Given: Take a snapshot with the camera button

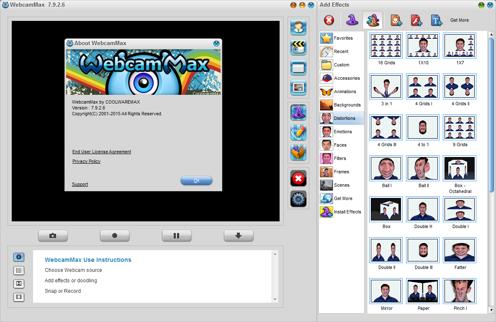Looking at the screenshot, I should (x=53, y=236).
